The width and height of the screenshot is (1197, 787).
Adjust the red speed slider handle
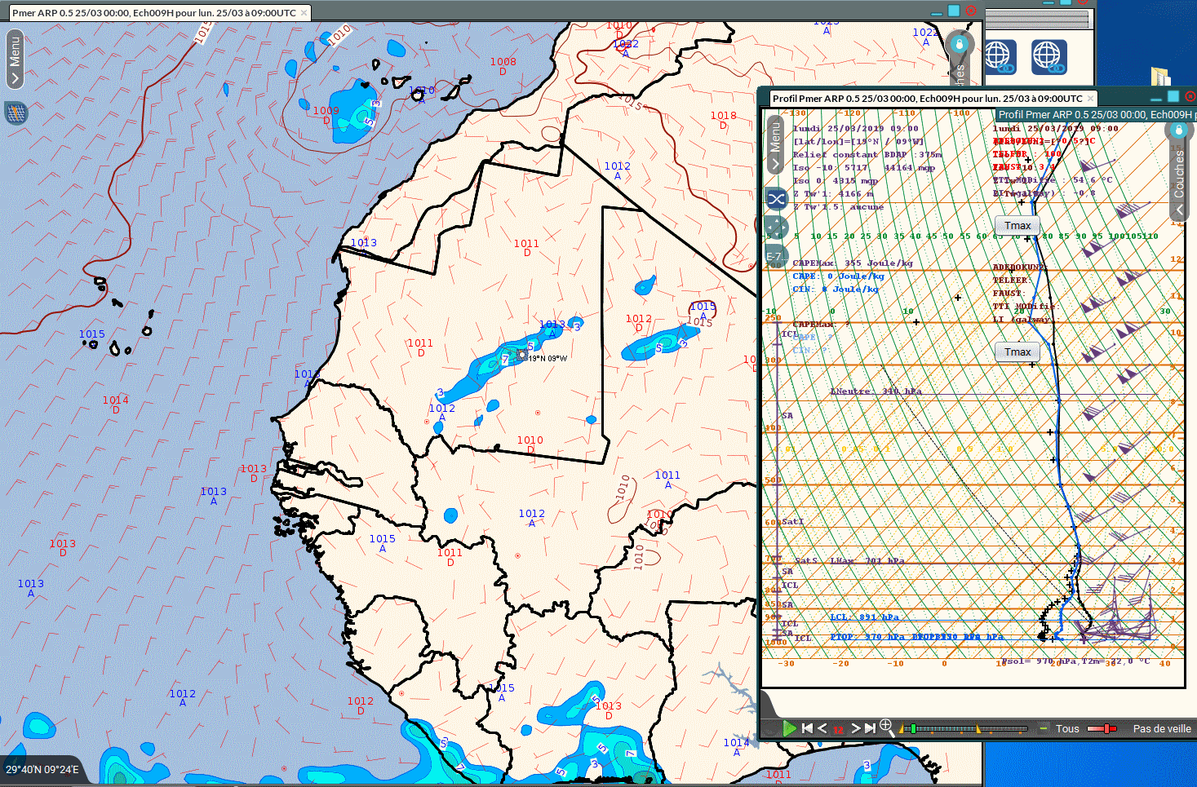pos(1106,728)
